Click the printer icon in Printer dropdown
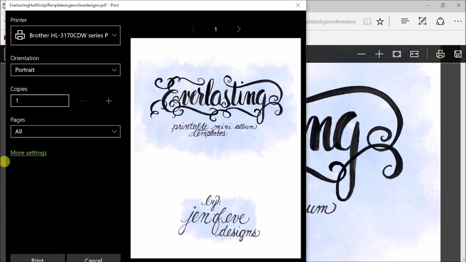Screen dimensions: 466x262 20,35
